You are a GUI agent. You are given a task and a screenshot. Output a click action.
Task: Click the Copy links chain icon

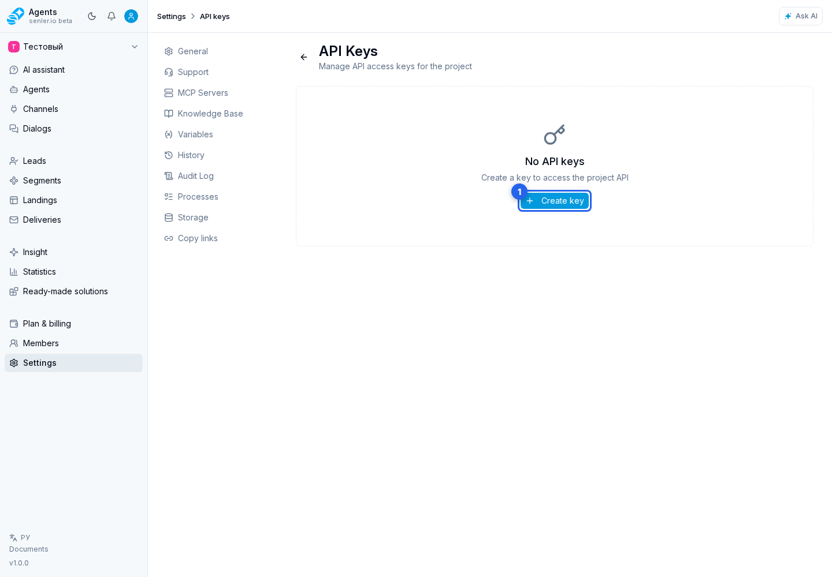point(169,238)
